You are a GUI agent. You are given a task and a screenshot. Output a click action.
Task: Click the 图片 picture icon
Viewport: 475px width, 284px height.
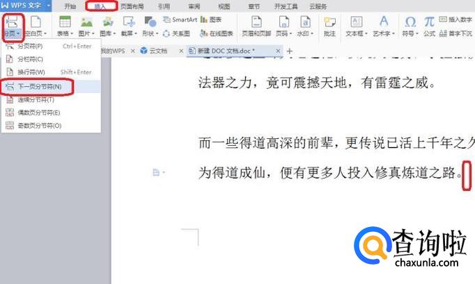pyautogui.click(x=86, y=22)
